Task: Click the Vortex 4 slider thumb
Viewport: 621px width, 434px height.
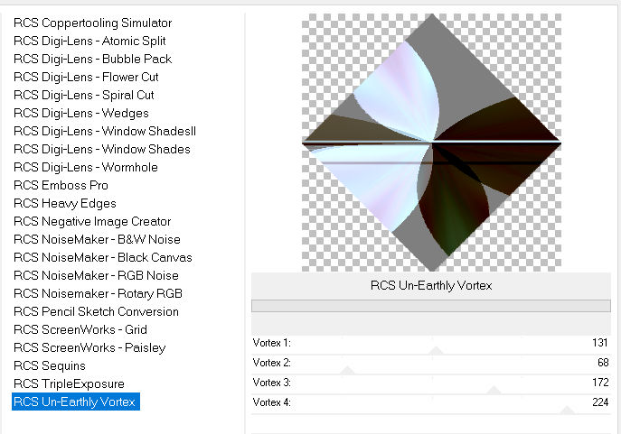Action: pyautogui.click(x=567, y=410)
